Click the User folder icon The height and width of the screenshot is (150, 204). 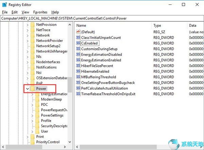click(x=37, y=131)
